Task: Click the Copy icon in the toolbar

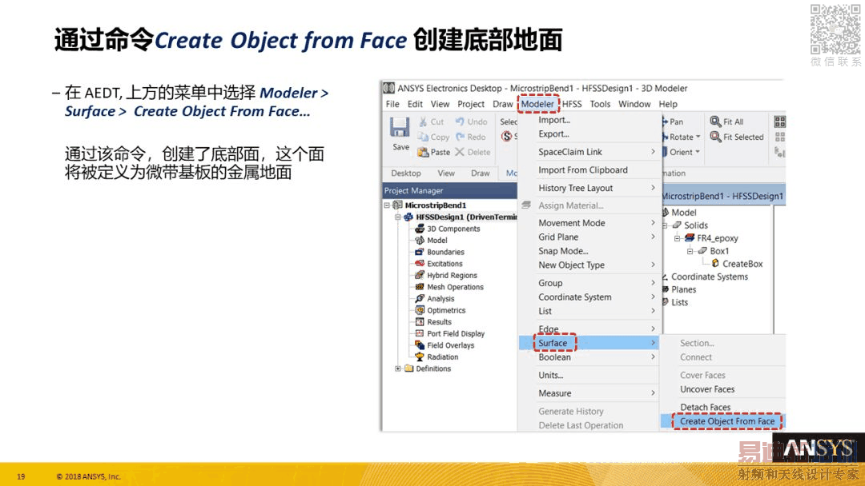Action: pos(423,137)
